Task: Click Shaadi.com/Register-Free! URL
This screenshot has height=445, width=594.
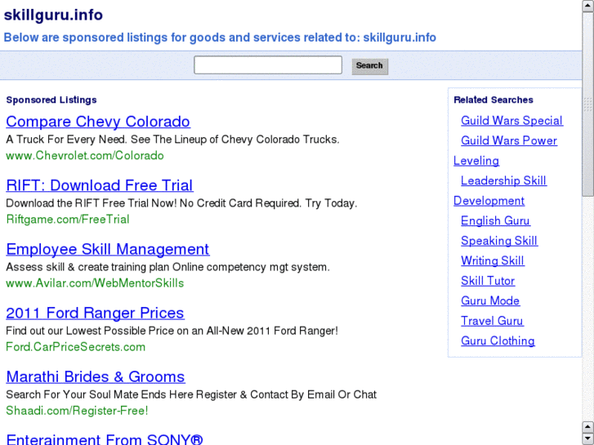Action: point(77,410)
